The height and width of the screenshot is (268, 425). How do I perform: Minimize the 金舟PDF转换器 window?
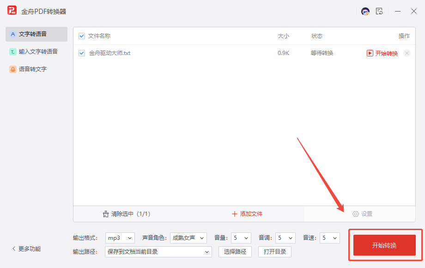[398, 12]
